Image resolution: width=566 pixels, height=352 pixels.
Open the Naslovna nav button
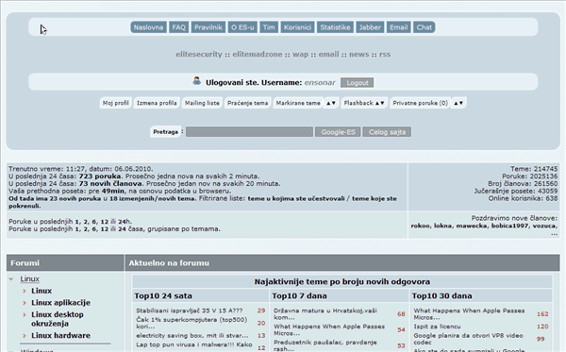tap(148, 27)
